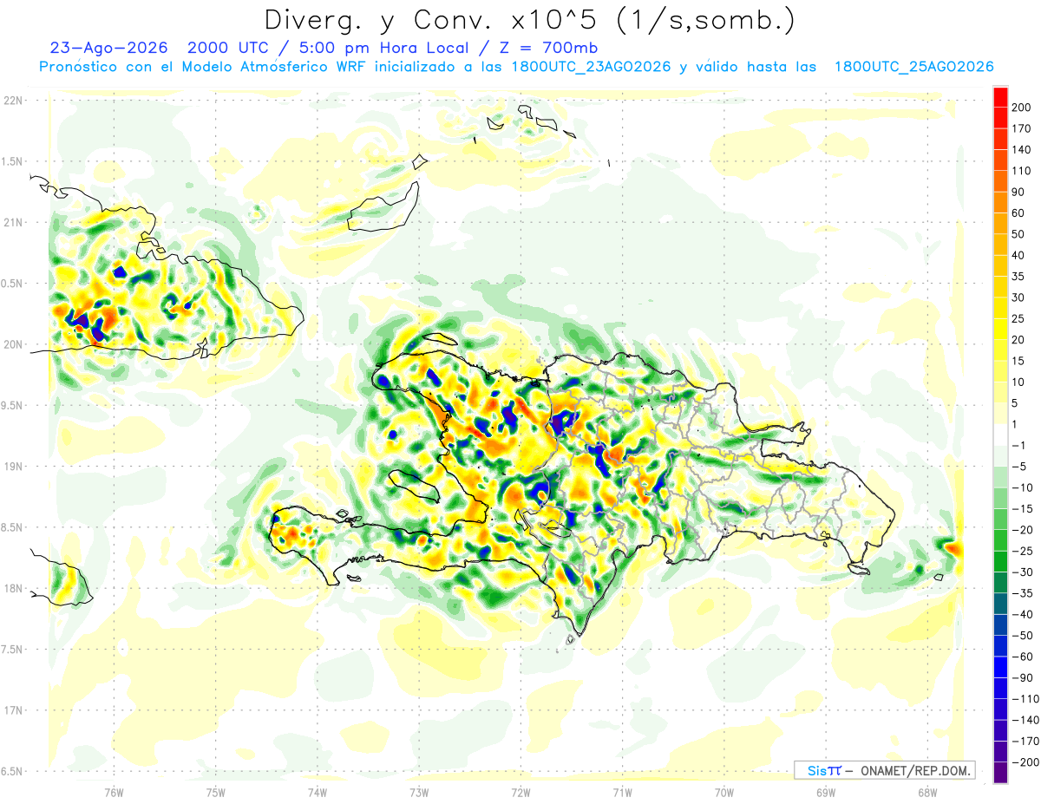Click the longitude label '69W'

[x=825, y=792]
